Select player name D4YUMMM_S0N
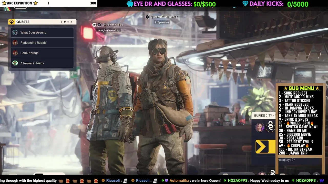Screen dimensions: 328x184 (x=113, y=25)
